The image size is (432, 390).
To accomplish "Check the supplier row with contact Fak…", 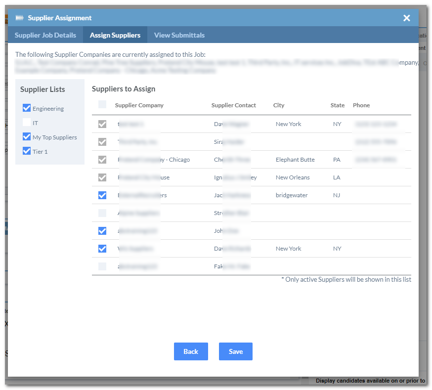I will 102,266.
